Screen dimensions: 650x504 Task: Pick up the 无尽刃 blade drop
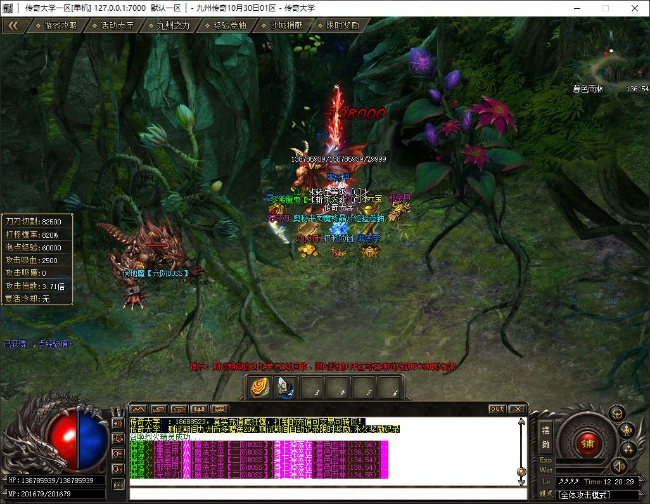pyautogui.click(x=279, y=231)
